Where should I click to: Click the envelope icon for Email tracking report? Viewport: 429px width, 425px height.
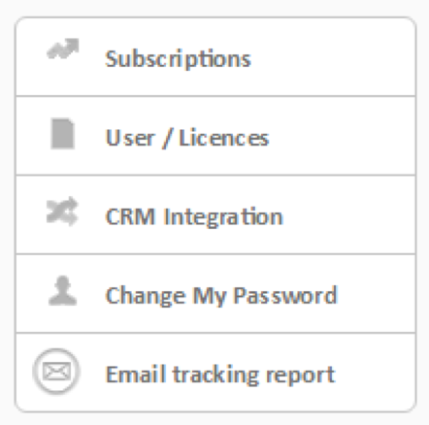(56, 372)
